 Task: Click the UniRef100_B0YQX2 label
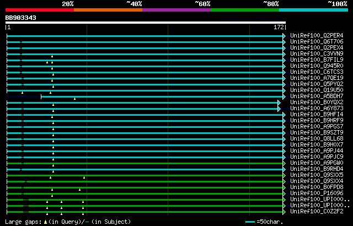[317, 103]
